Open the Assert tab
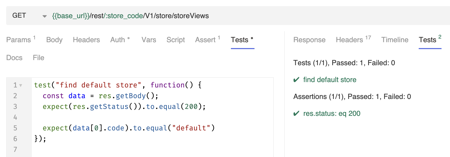Screen dimensions: 450x157 point(208,40)
